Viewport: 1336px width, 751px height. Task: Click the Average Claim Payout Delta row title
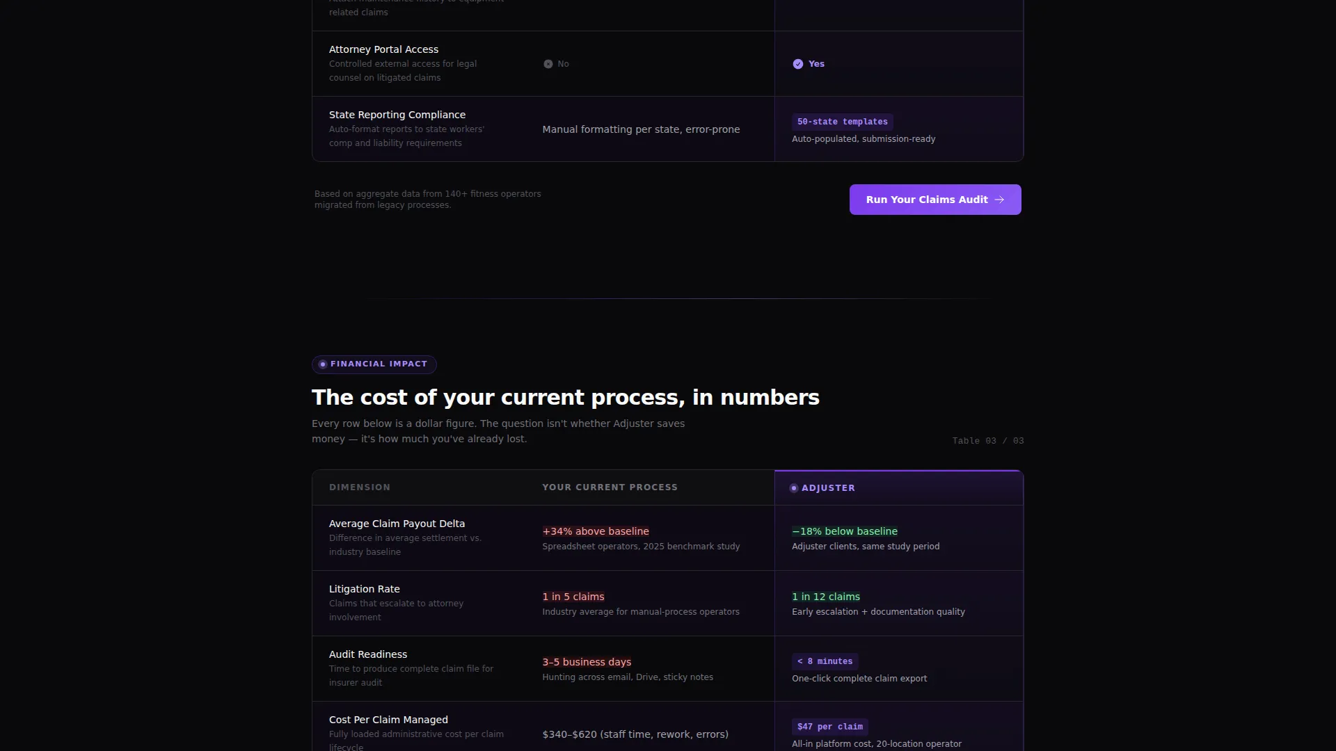click(397, 524)
